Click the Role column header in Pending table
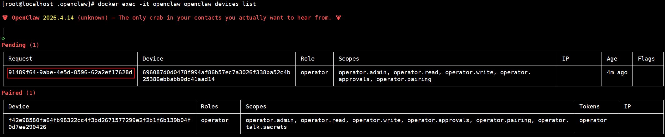The image size is (665, 137). pos(308,59)
